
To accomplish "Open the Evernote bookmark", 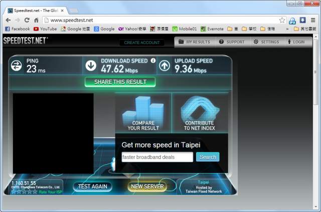I will tap(212, 29).
